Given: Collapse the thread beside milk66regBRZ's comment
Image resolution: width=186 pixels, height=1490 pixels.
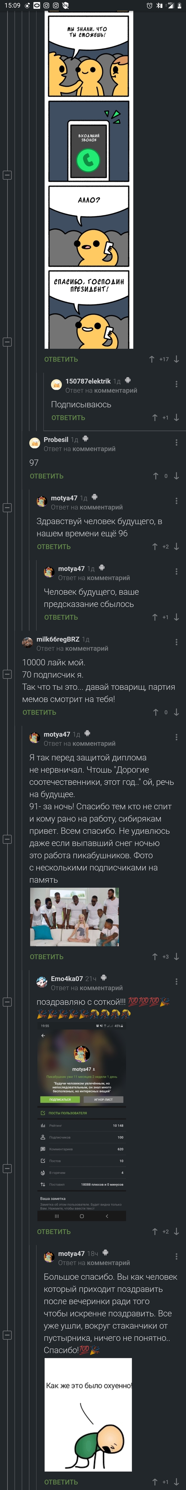Looking at the screenshot, I should (7, 674).
